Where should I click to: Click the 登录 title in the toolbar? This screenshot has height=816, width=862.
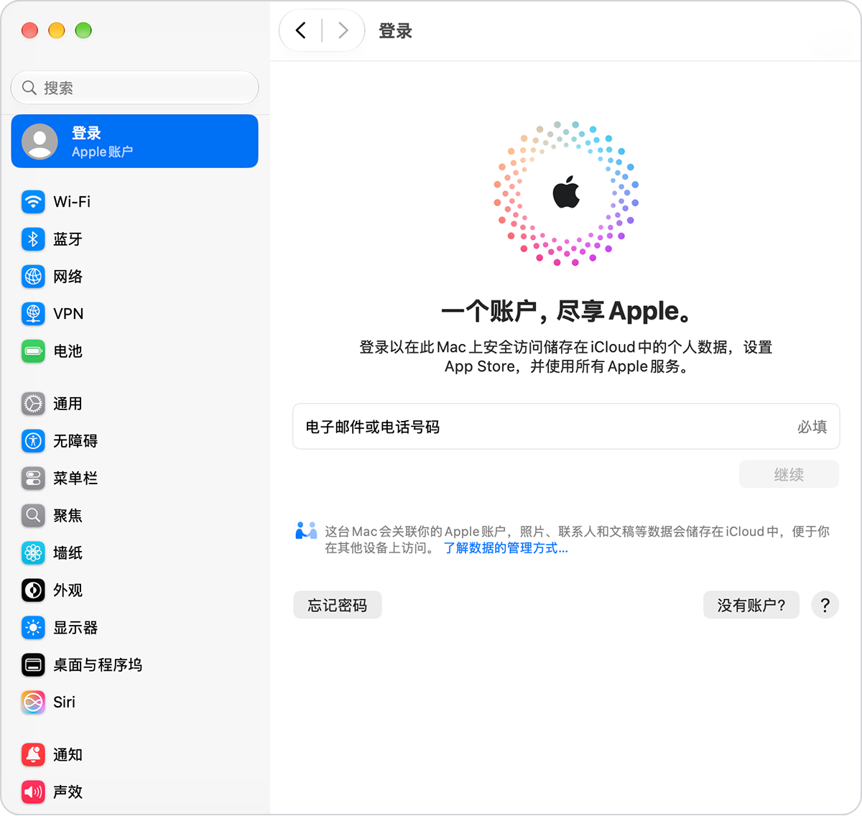[395, 31]
